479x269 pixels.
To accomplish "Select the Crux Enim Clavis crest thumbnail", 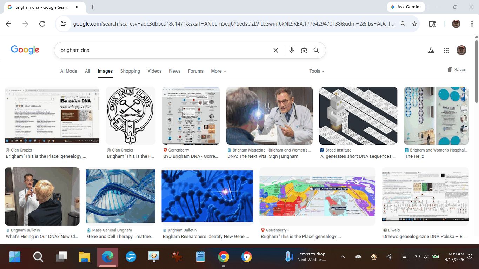I will (x=131, y=116).
